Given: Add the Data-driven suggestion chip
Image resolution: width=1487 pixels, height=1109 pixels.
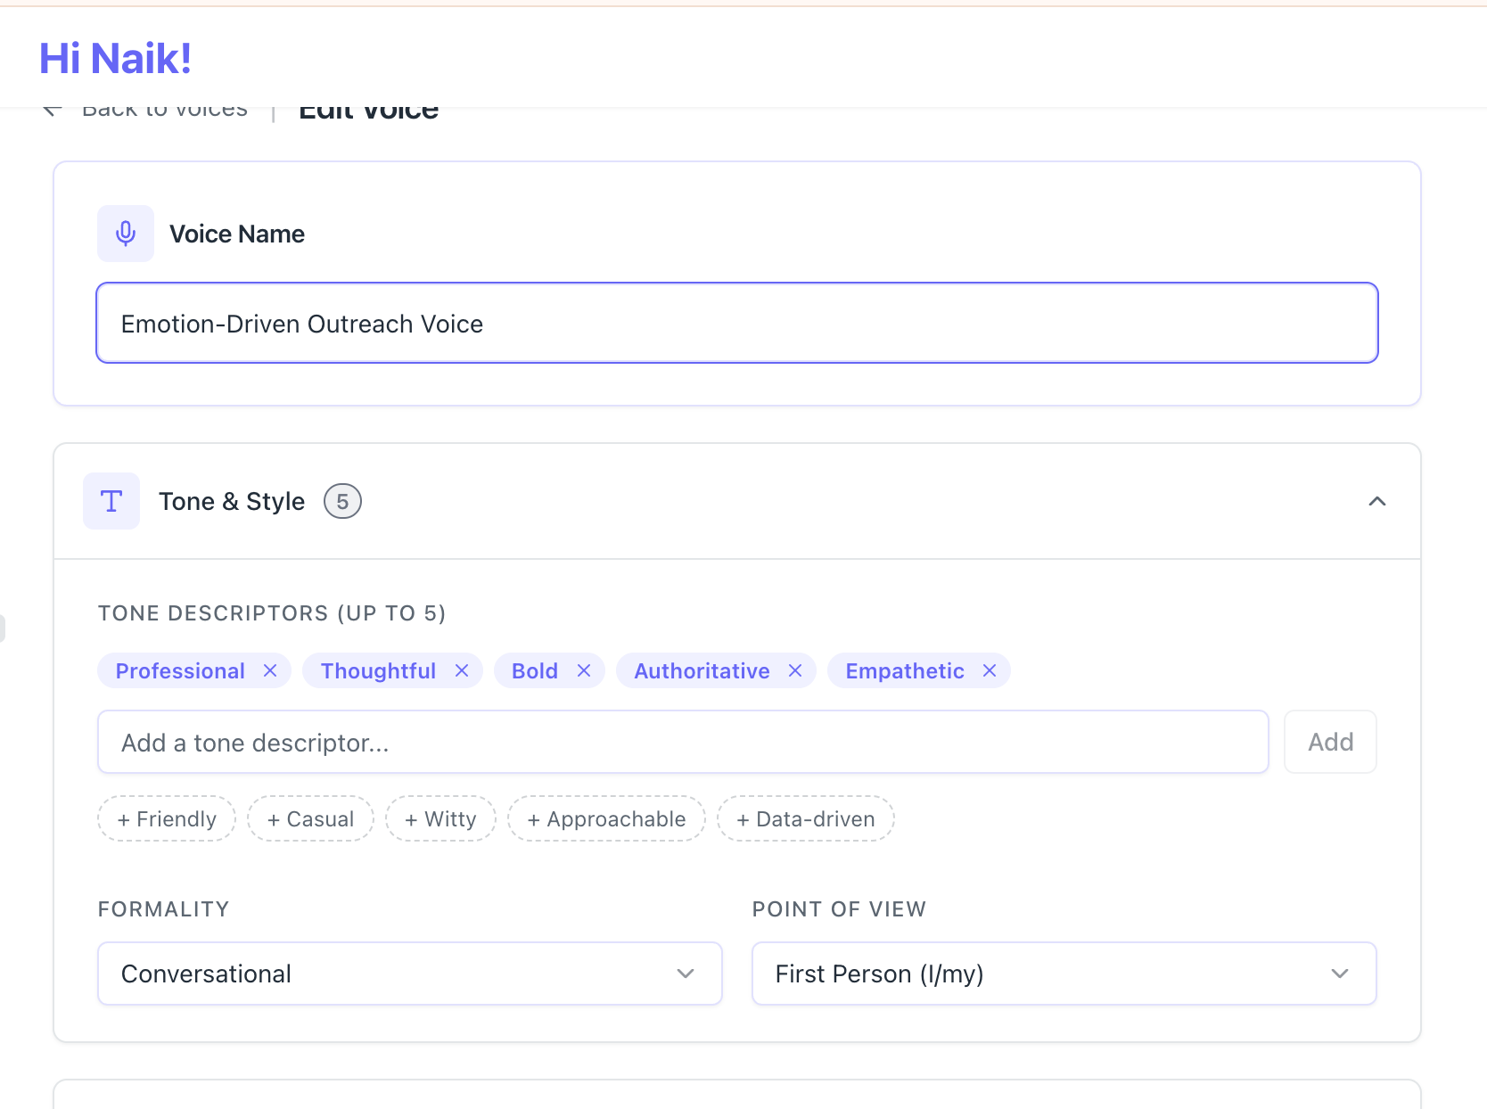Looking at the screenshot, I should click(805, 818).
